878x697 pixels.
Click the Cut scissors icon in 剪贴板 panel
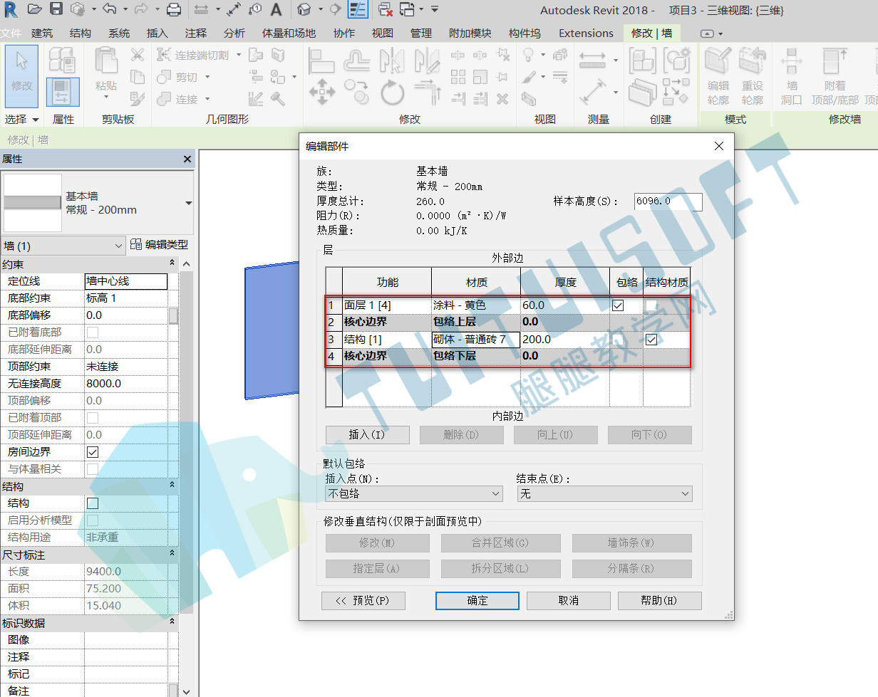(138, 55)
